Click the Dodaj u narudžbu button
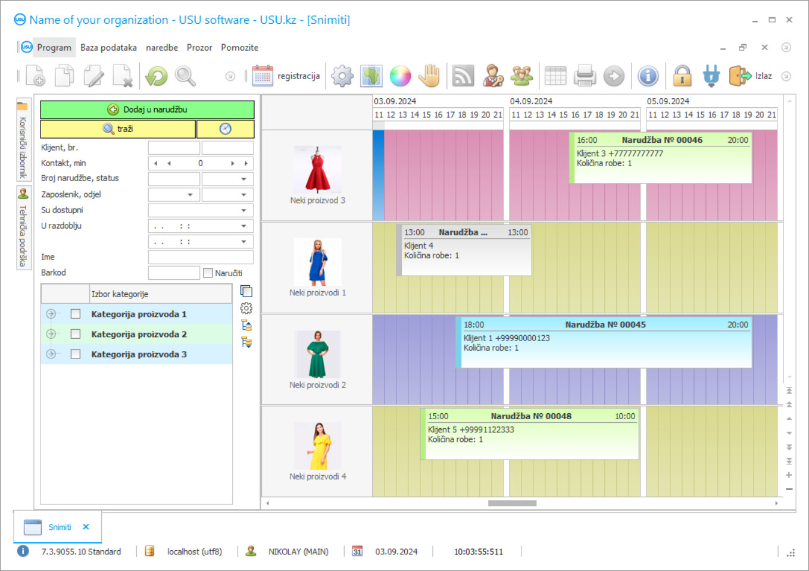Image resolution: width=809 pixels, height=571 pixels. point(147,110)
